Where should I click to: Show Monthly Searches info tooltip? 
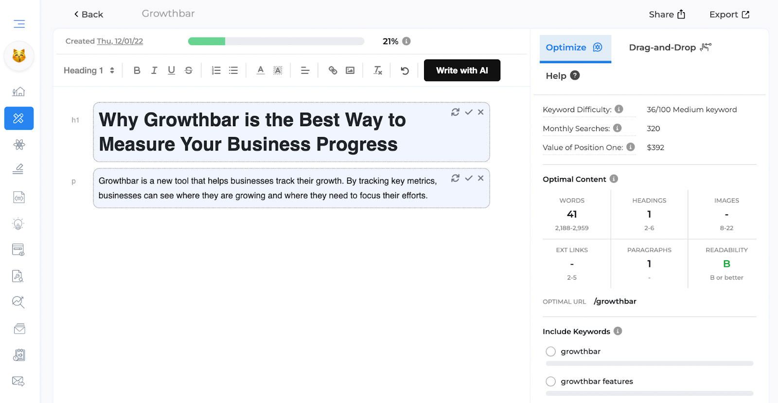point(617,128)
